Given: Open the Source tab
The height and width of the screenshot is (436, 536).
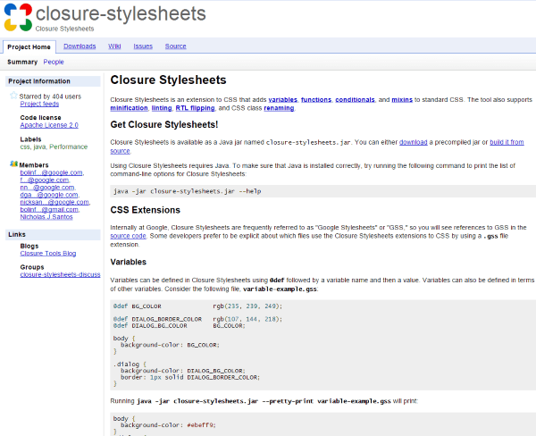Looking at the screenshot, I should point(176,46).
